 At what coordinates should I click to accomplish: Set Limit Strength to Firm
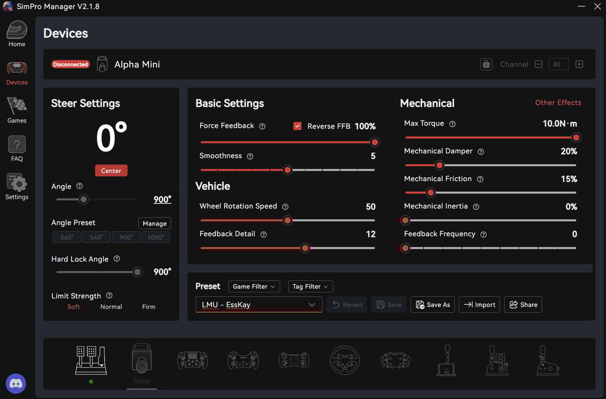tap(149, 307)
